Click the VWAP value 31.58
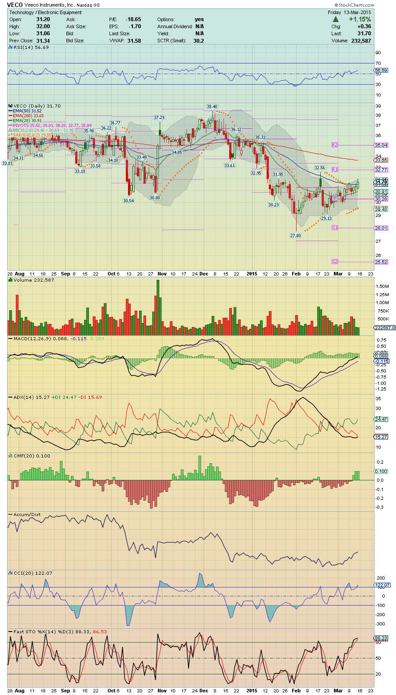396x695 pixels. [x=134, y=41]
